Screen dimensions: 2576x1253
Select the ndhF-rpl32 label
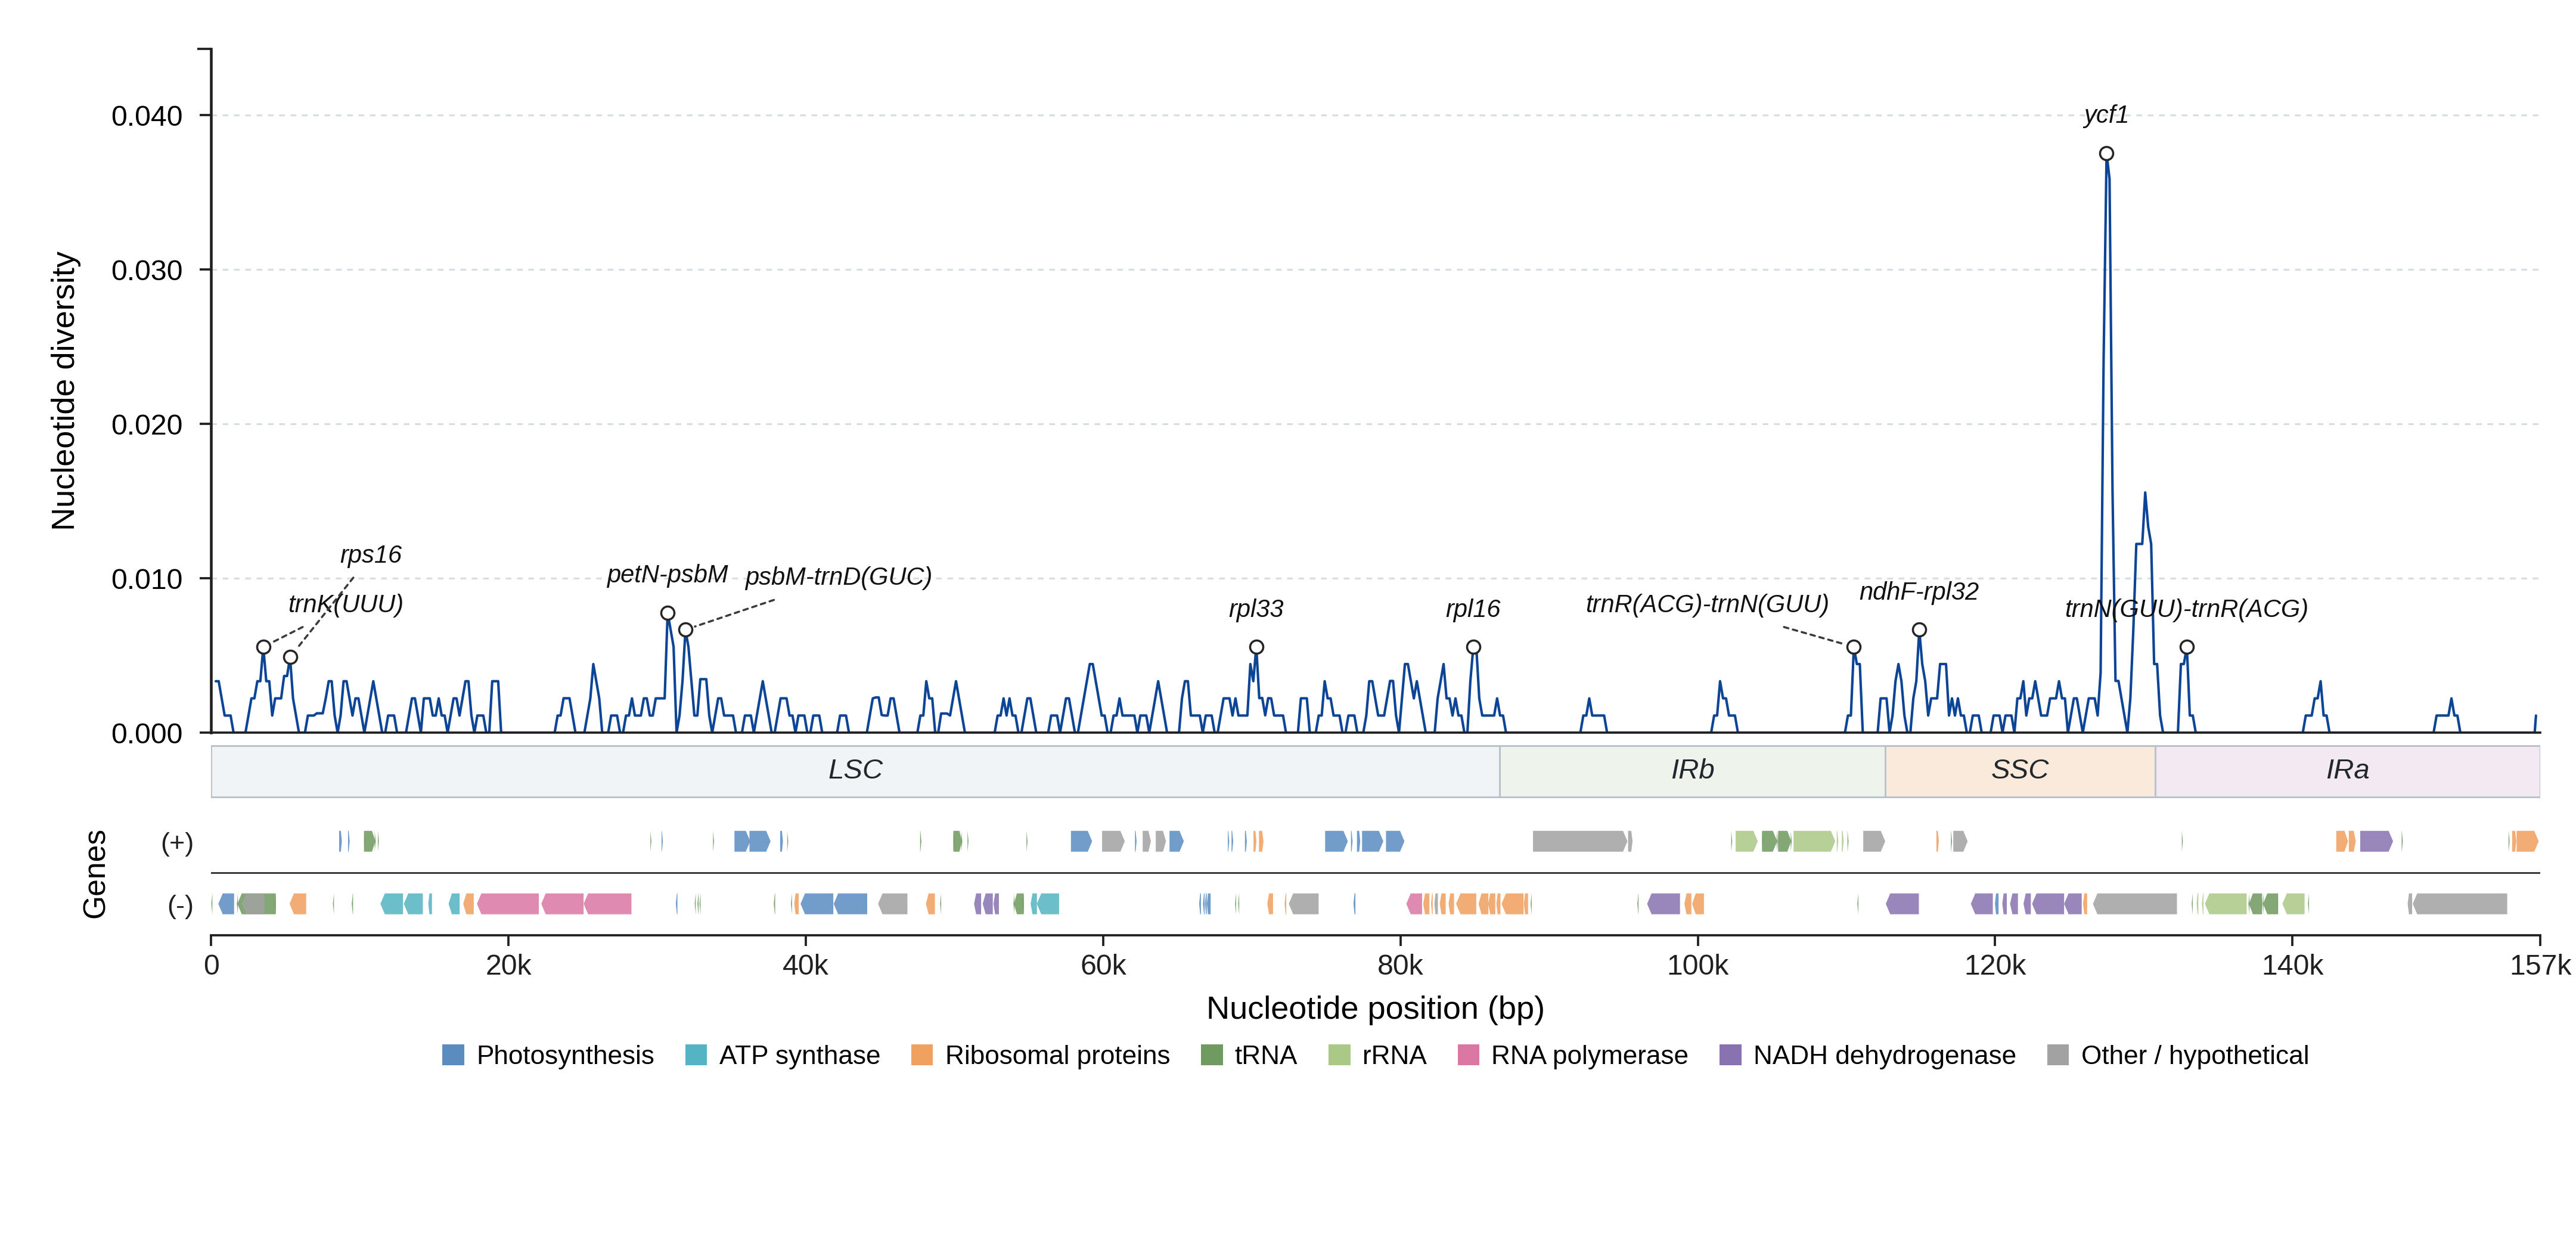coord(1918,591)
